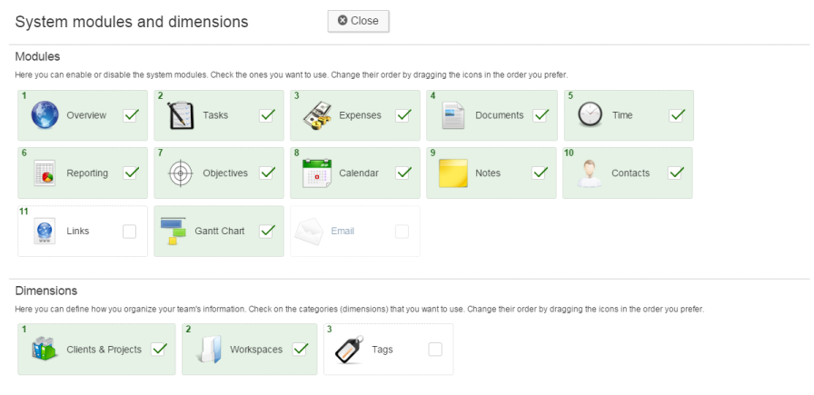Disable the Workspaces dimension checkbox

coord(300,349)
